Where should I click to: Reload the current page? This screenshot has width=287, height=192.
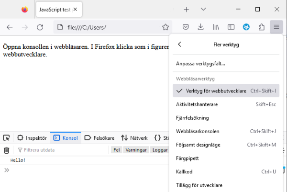coord(40,27)
